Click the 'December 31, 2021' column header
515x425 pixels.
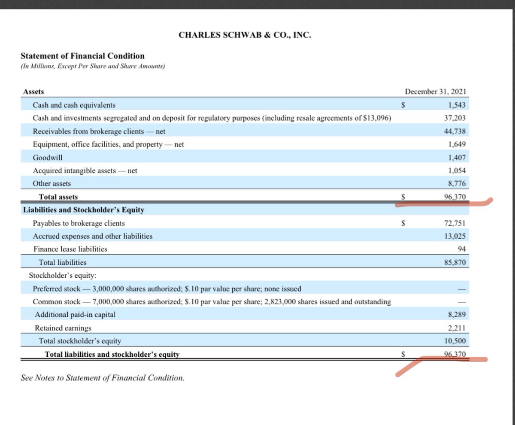436,92
